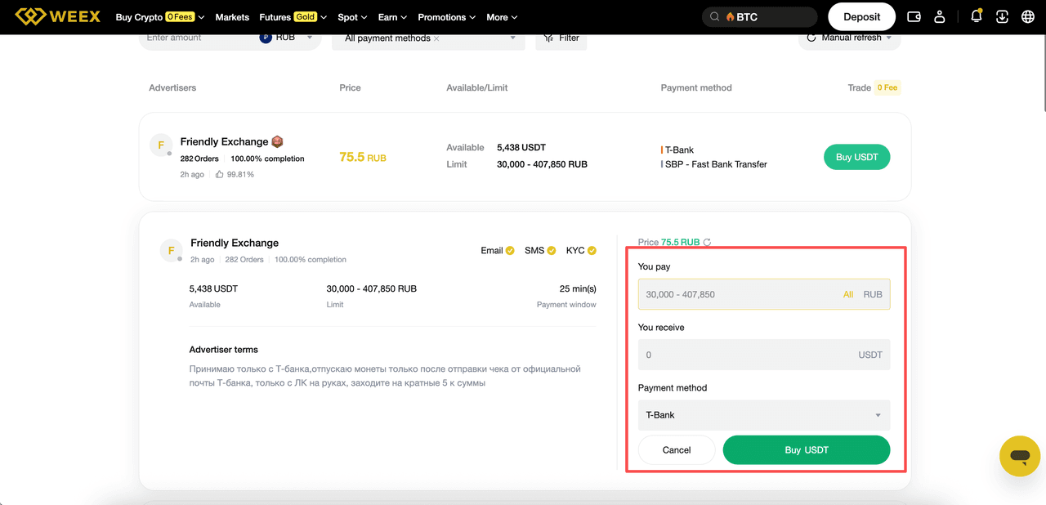Open the Filter button

coord(561,38)
